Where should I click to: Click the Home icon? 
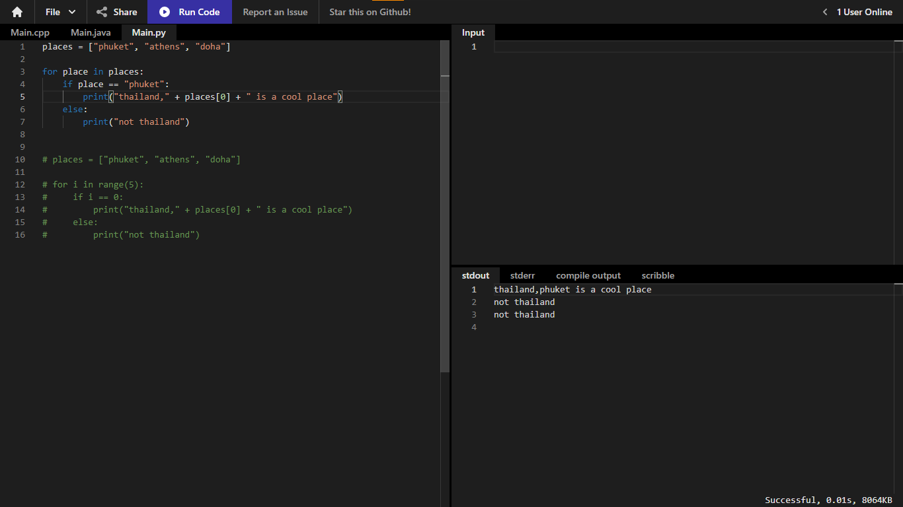click(x=17, y=12)
